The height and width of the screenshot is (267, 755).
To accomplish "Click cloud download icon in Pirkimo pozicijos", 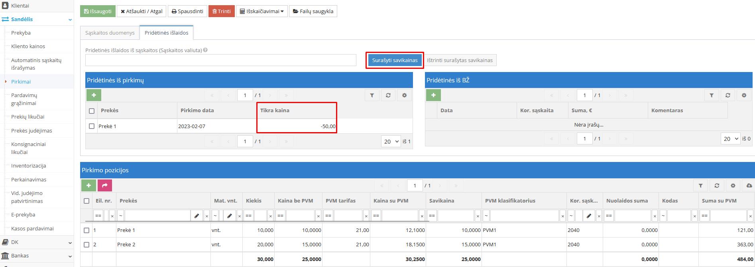I will [x=749, y=186].
